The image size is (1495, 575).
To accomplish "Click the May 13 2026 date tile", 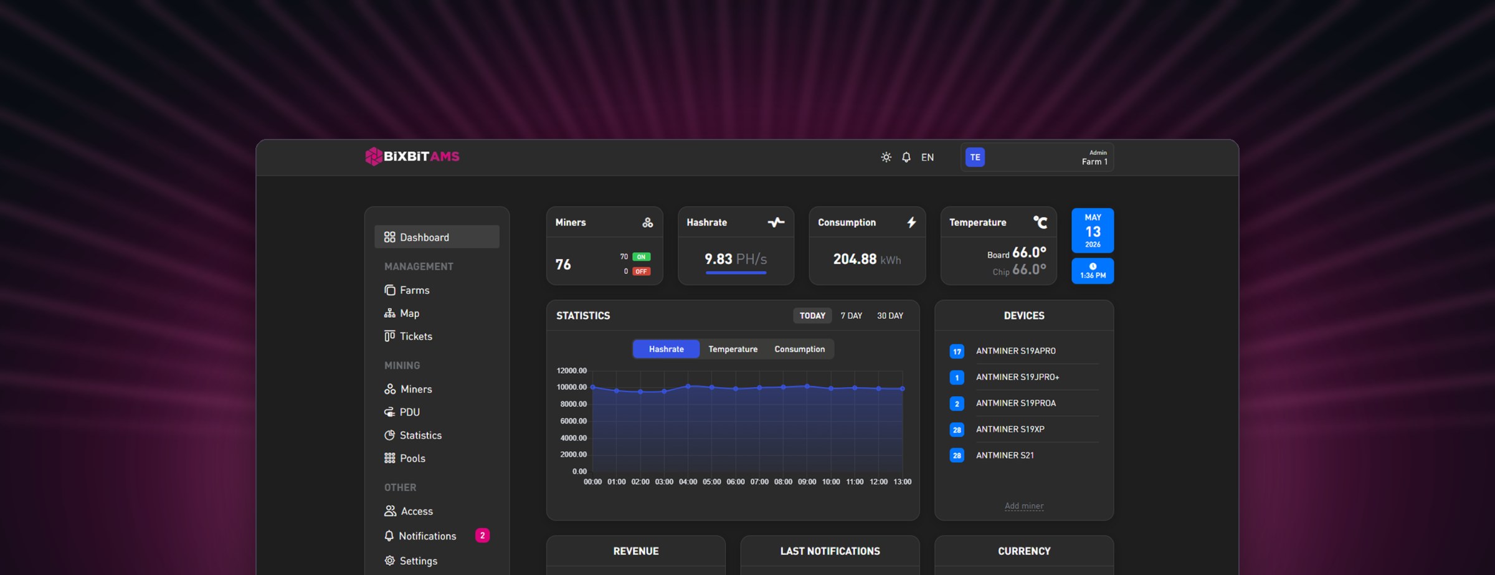I will point(1093,230).
